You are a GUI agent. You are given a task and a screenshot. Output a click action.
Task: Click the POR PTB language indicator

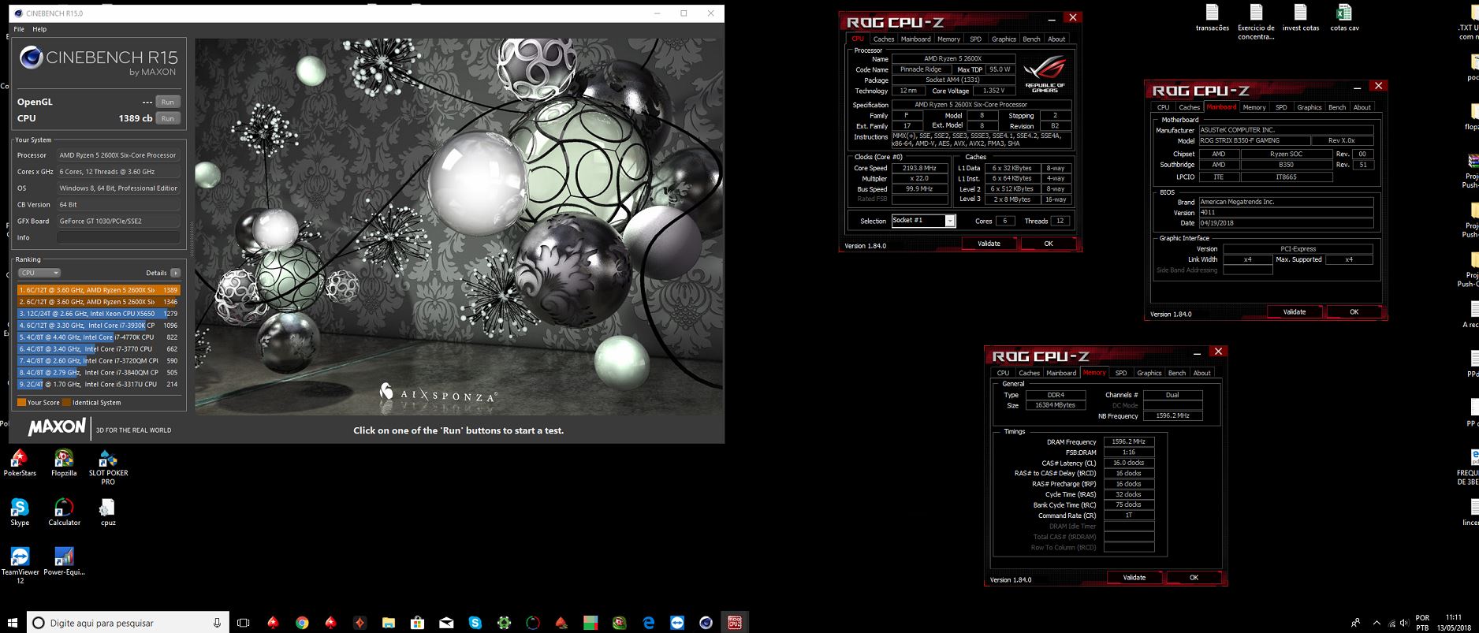1422,623
